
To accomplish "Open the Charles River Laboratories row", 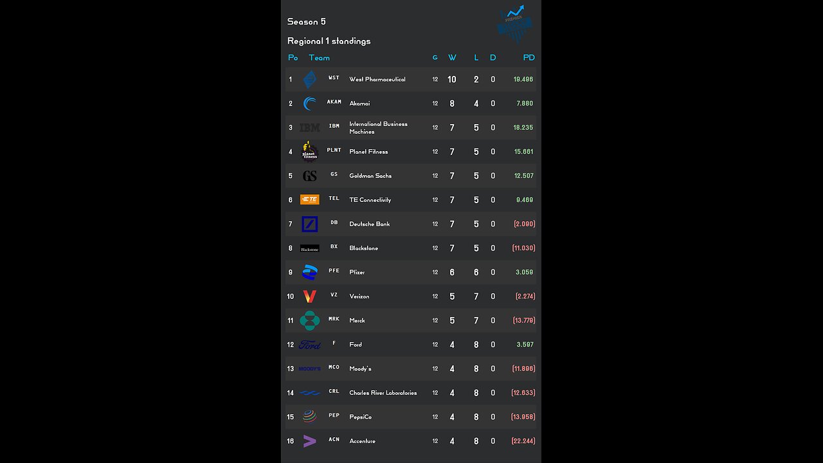I will coord(383,393).
